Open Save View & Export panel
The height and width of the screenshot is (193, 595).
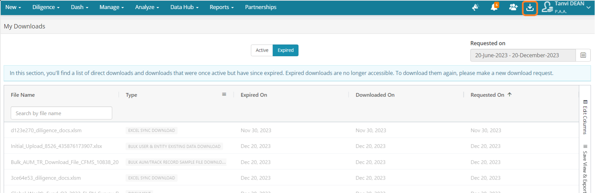tap(585, 169)
